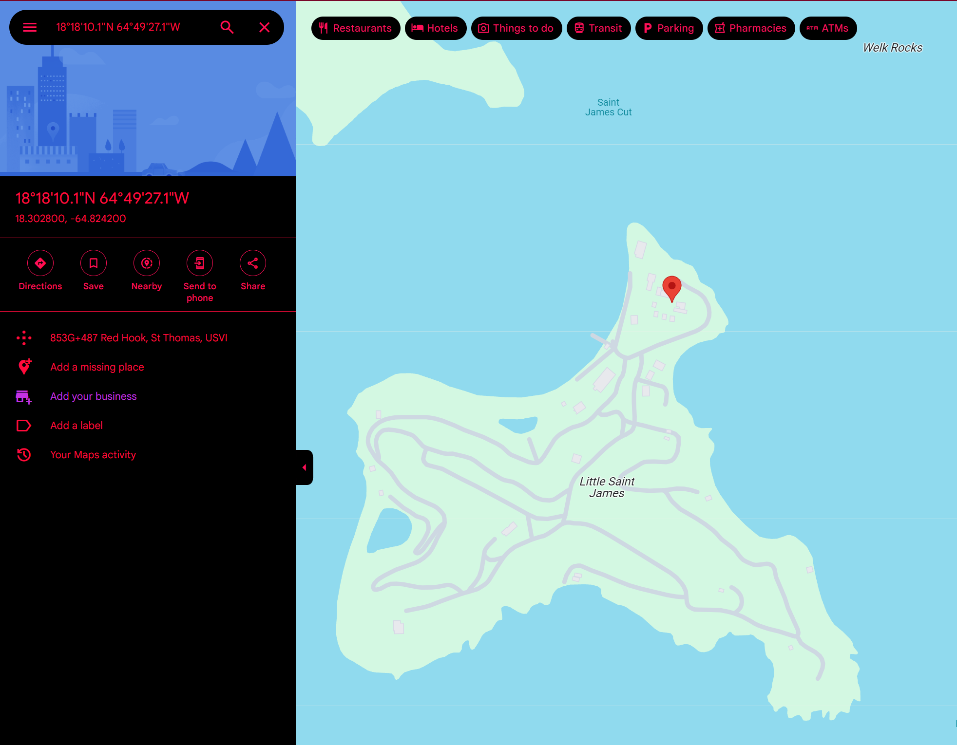Click the cityscape header illustration
957x745 pixels.
point(148,110)
